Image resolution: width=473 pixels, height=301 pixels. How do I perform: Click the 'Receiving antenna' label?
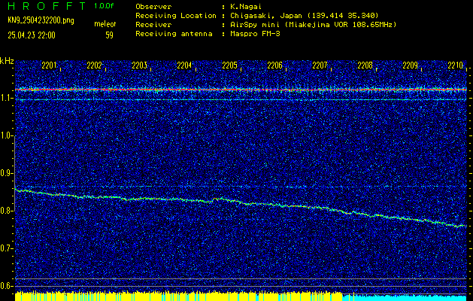174,34
